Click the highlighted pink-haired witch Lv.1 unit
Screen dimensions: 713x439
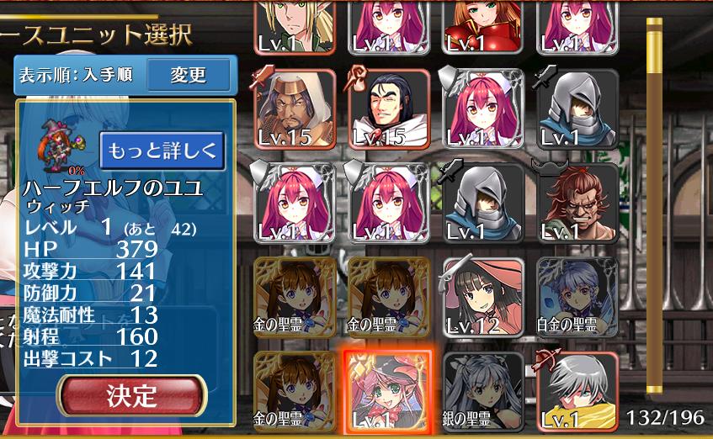click(x=387, y=392)
